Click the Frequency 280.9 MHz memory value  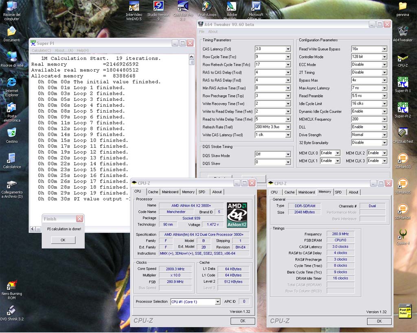click(340, 234)
